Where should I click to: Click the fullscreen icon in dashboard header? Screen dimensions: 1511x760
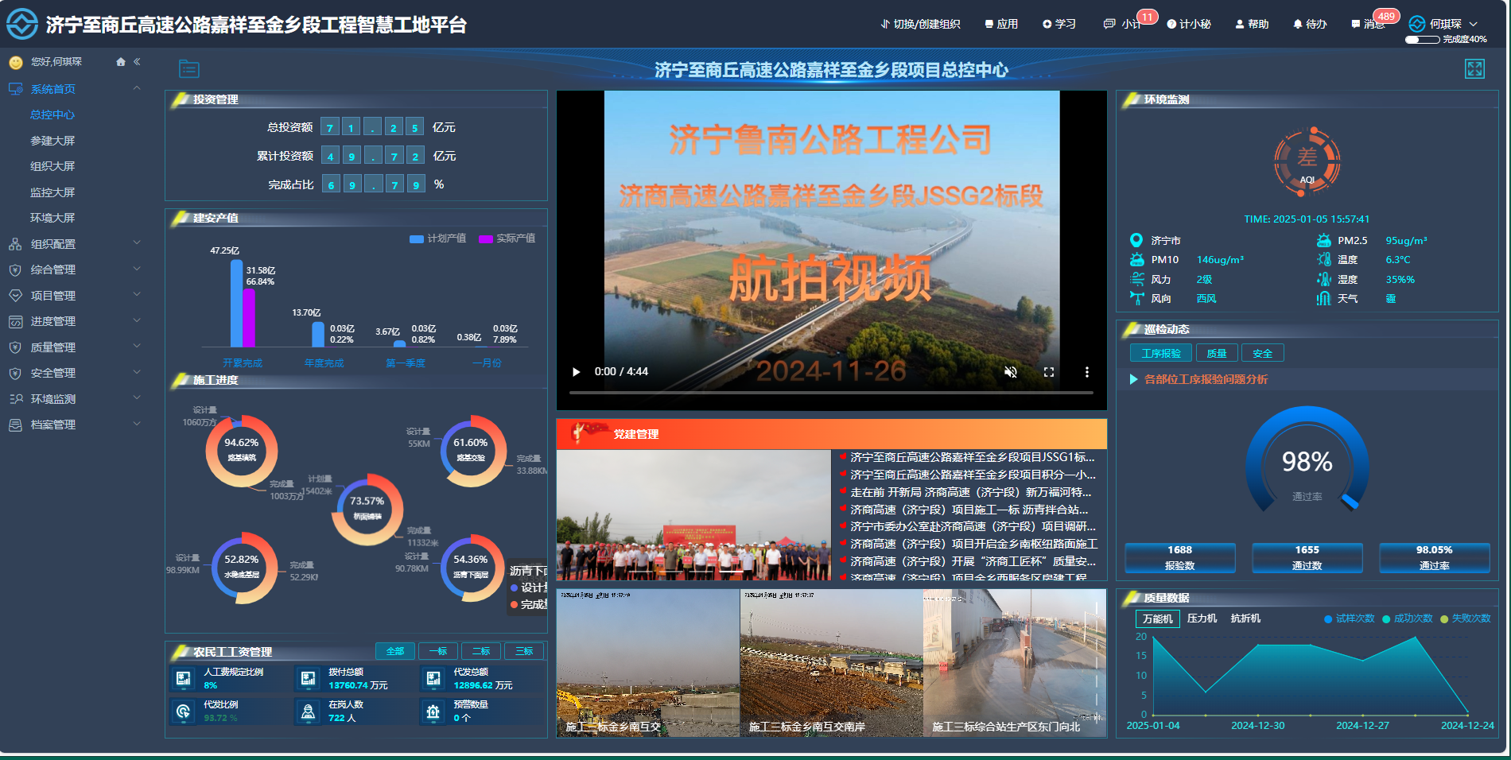(1474, 69)
